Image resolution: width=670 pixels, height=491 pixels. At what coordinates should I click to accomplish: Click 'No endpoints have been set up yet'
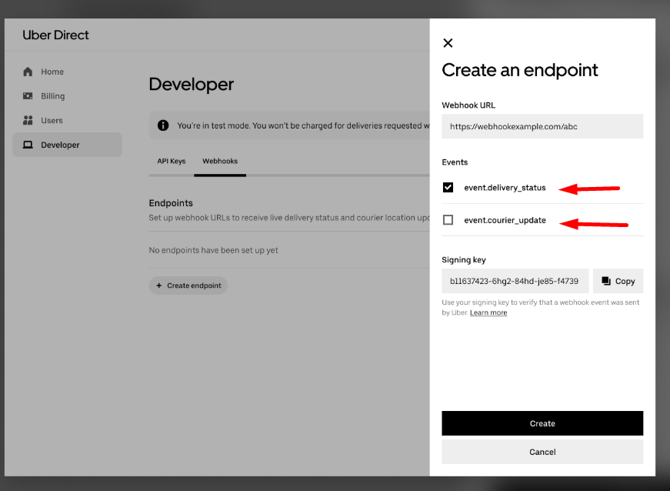tap(213, 250)
